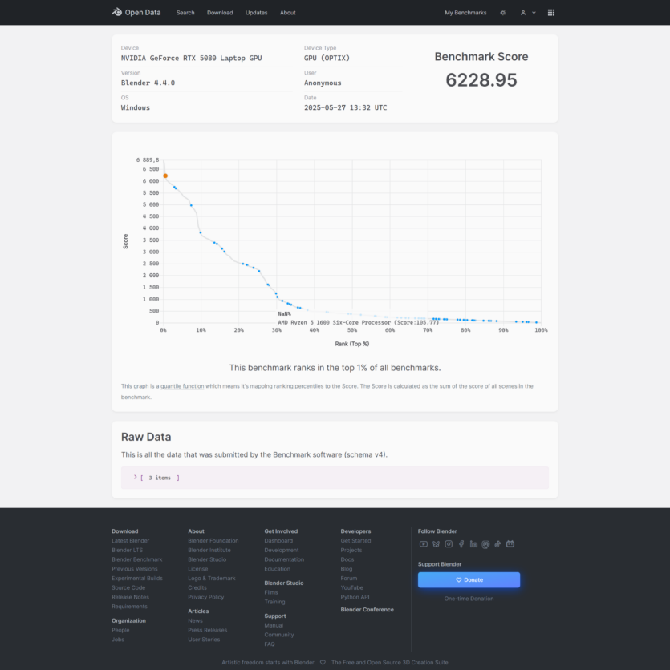Open Blender LTS footer link
The height and width of the screenshot is (670, 670).
[x=127, y=550]
